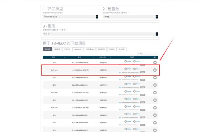Download QTS 5.2.1.2930 from China
The image size is (198, 132).
[x=136, y=99]
